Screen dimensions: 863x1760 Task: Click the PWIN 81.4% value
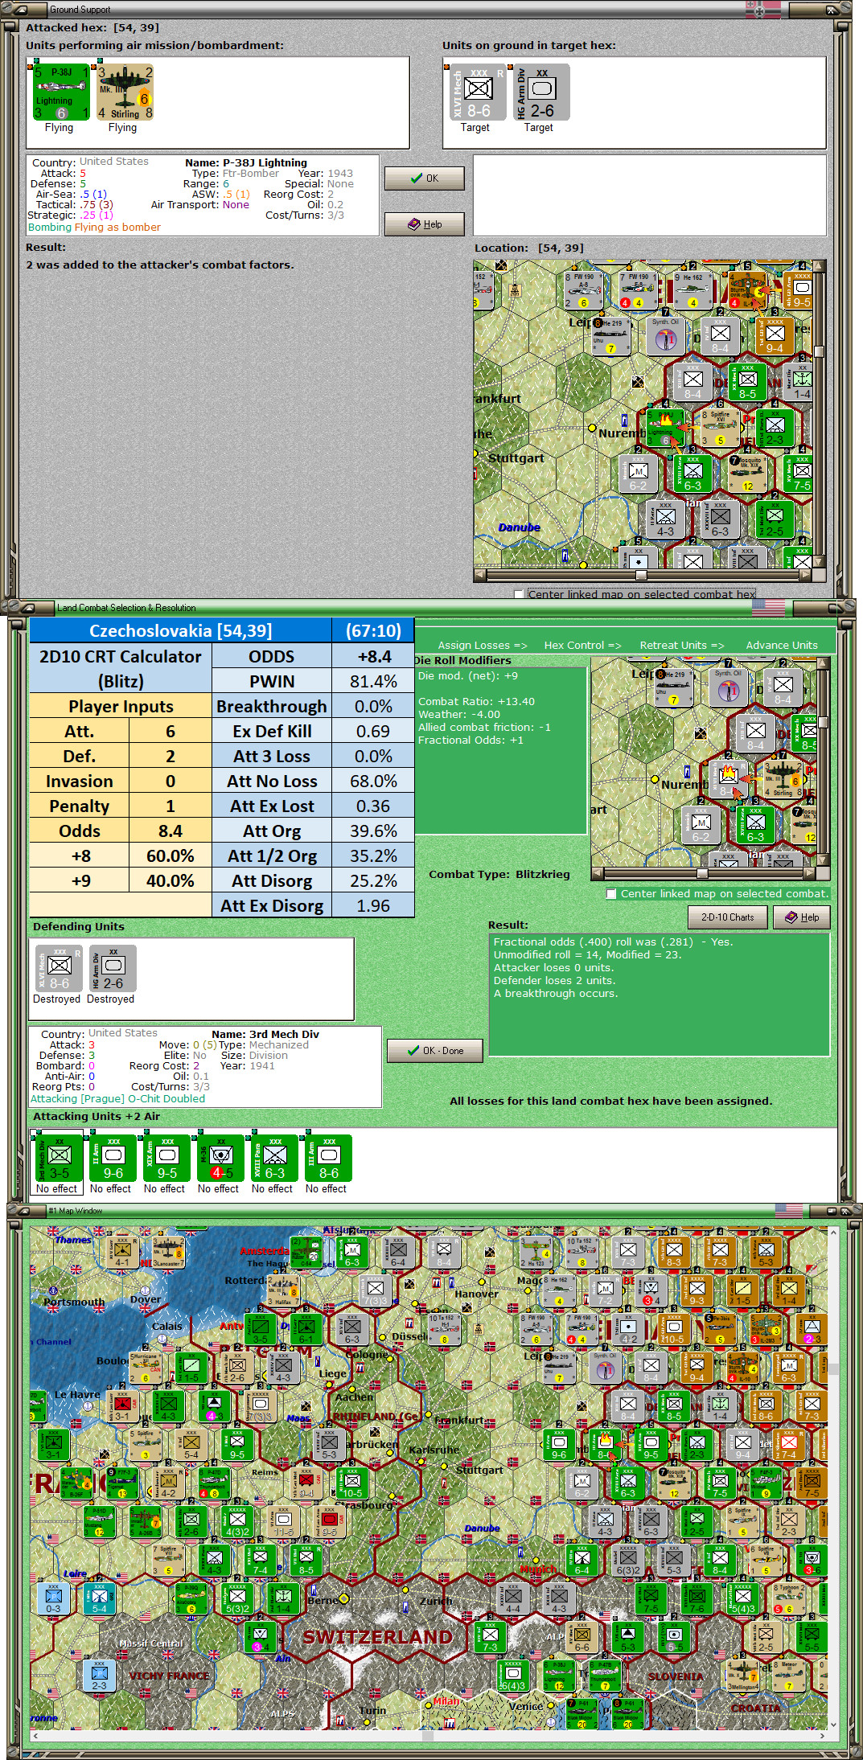point(373,681)
